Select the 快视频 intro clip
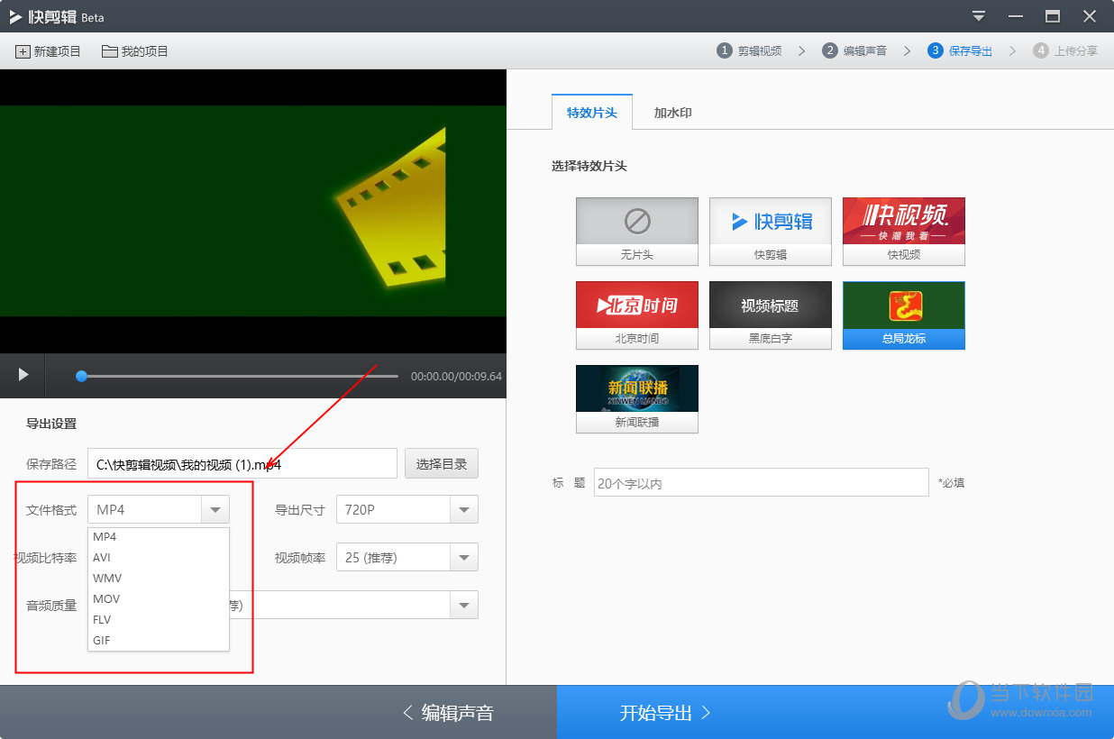1114x739 pixels. (903, 231)
